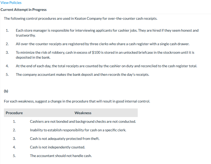Click the section label (b)
Image resolution: width=211 pixels, height=164 pixels.
click(5, 91)
